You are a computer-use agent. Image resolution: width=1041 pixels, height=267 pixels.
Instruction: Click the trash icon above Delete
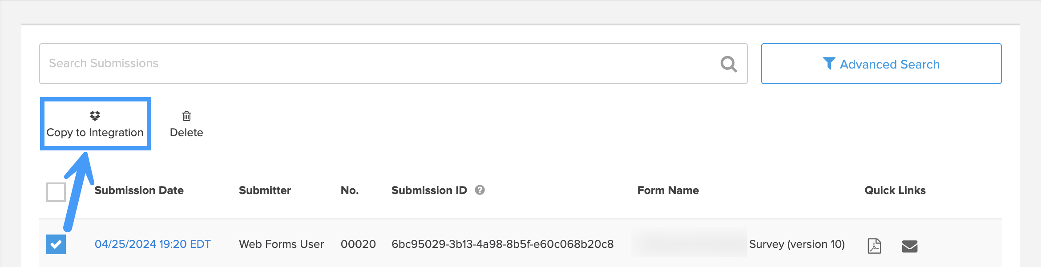pyautogui.click(x=186, y=116)
